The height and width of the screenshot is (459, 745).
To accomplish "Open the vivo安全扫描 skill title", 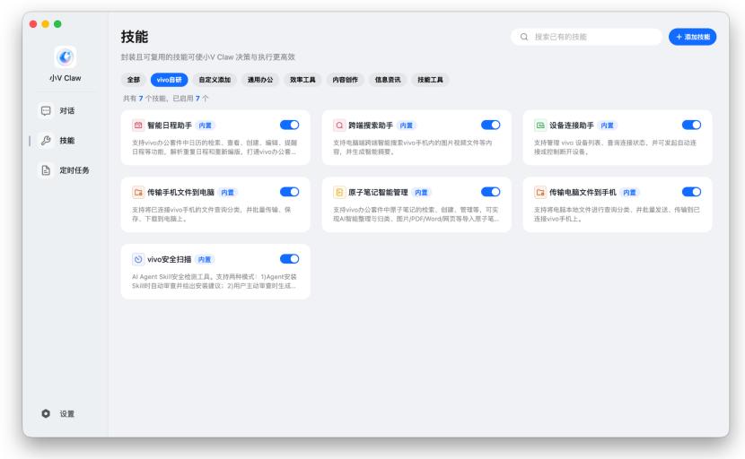I will [169, 259].
